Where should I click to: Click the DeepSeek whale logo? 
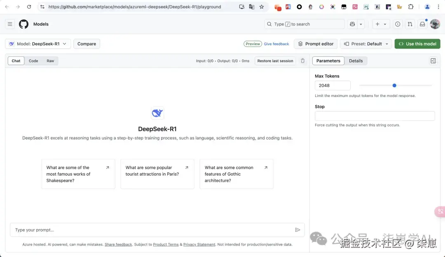[157, 113]
